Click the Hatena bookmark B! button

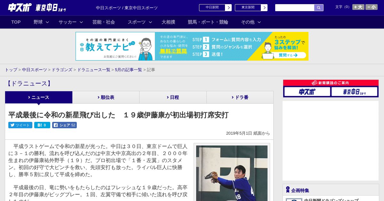pos(42,125)
